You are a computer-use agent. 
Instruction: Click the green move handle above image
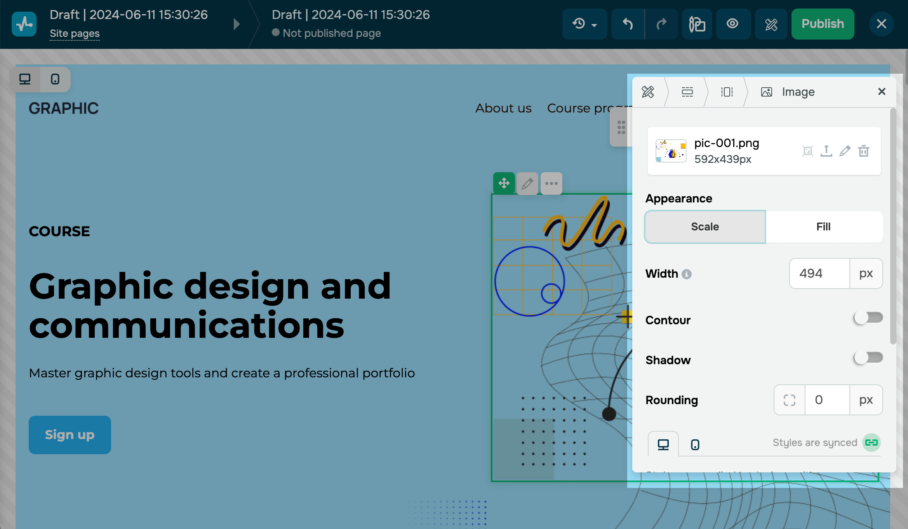(x=504, y=183)
